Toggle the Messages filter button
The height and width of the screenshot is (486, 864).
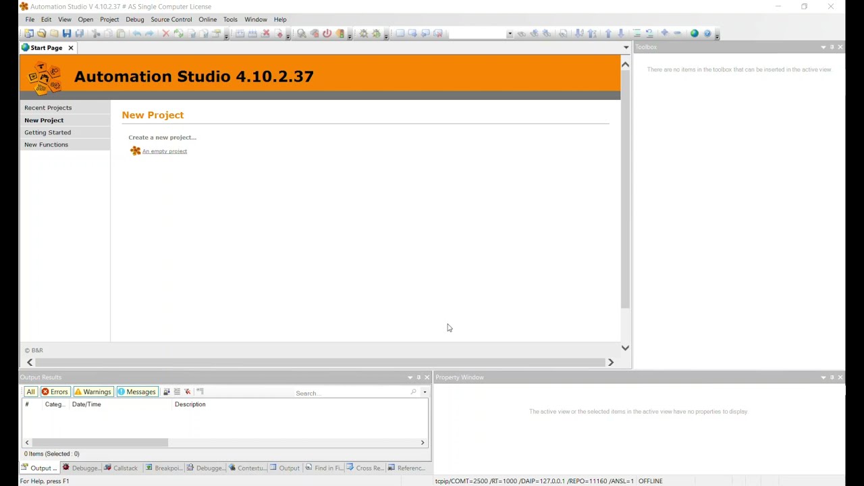coord(136,391)
